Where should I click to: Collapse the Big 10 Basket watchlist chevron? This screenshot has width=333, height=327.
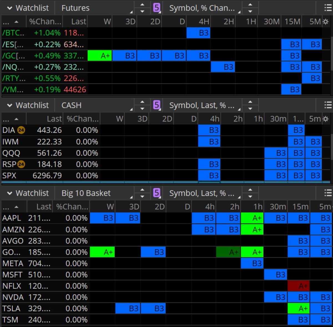pos(9,193)
